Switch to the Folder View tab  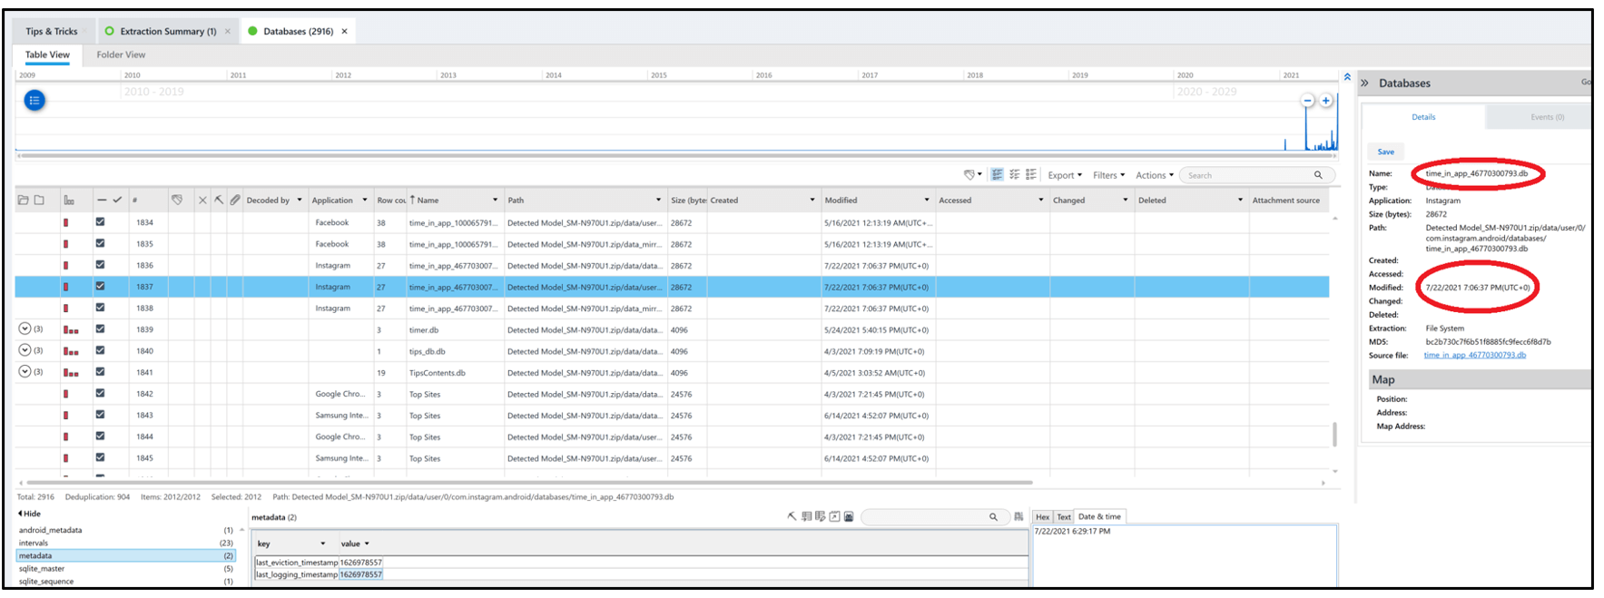[x=121, y=54]
